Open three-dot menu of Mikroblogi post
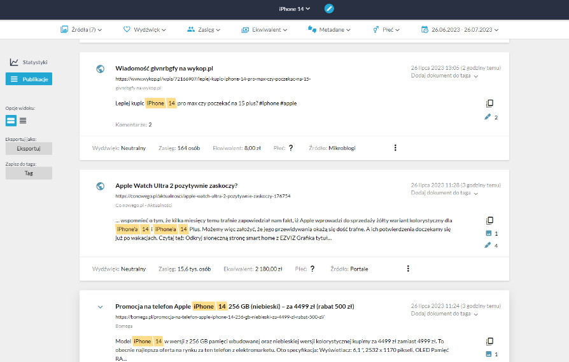Viewport: 569px width, 362px height. click(395, 148)
